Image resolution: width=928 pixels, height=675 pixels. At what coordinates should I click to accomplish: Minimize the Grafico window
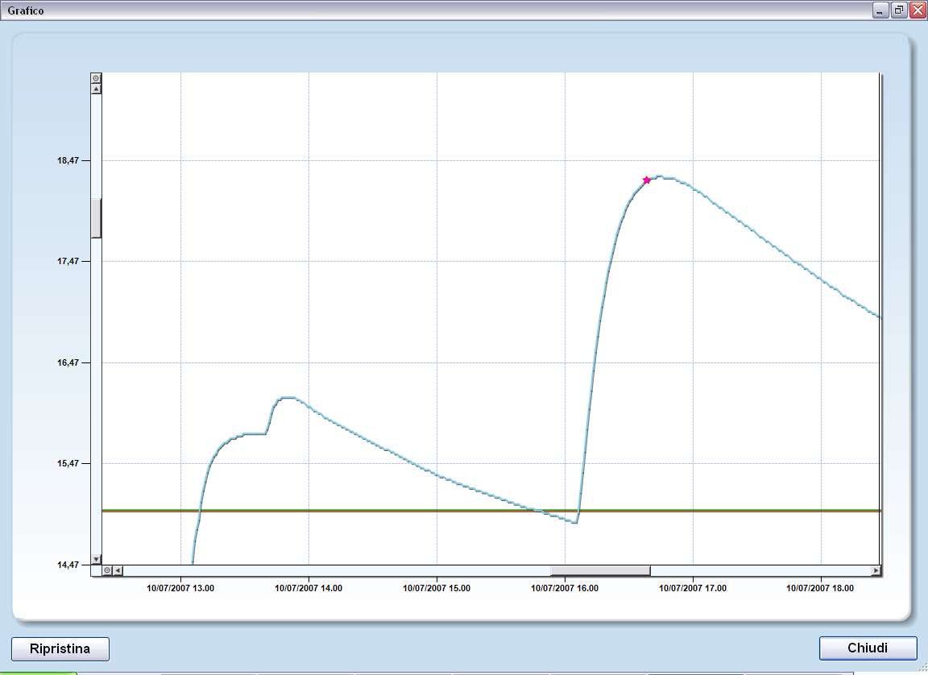(880, 10)
